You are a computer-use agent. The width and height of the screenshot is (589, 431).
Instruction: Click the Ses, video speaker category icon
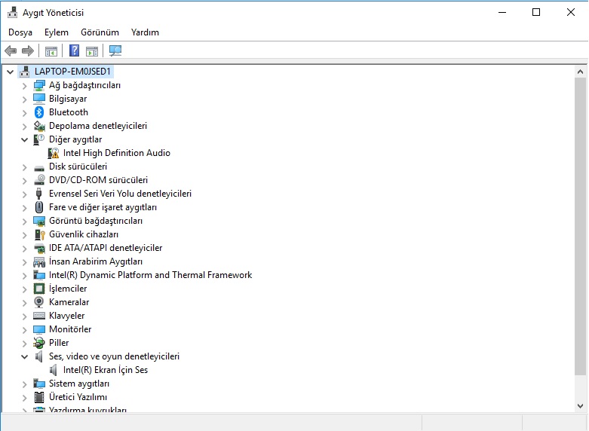(x=38, y=356)
